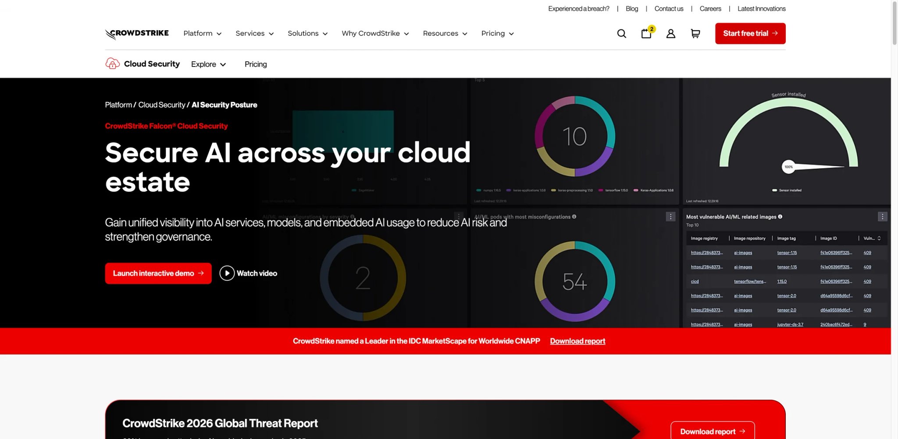The image size is (898, 439).
Task: Open Pricing in the Cloud Security sub-navigation
Action: [256, 64]
